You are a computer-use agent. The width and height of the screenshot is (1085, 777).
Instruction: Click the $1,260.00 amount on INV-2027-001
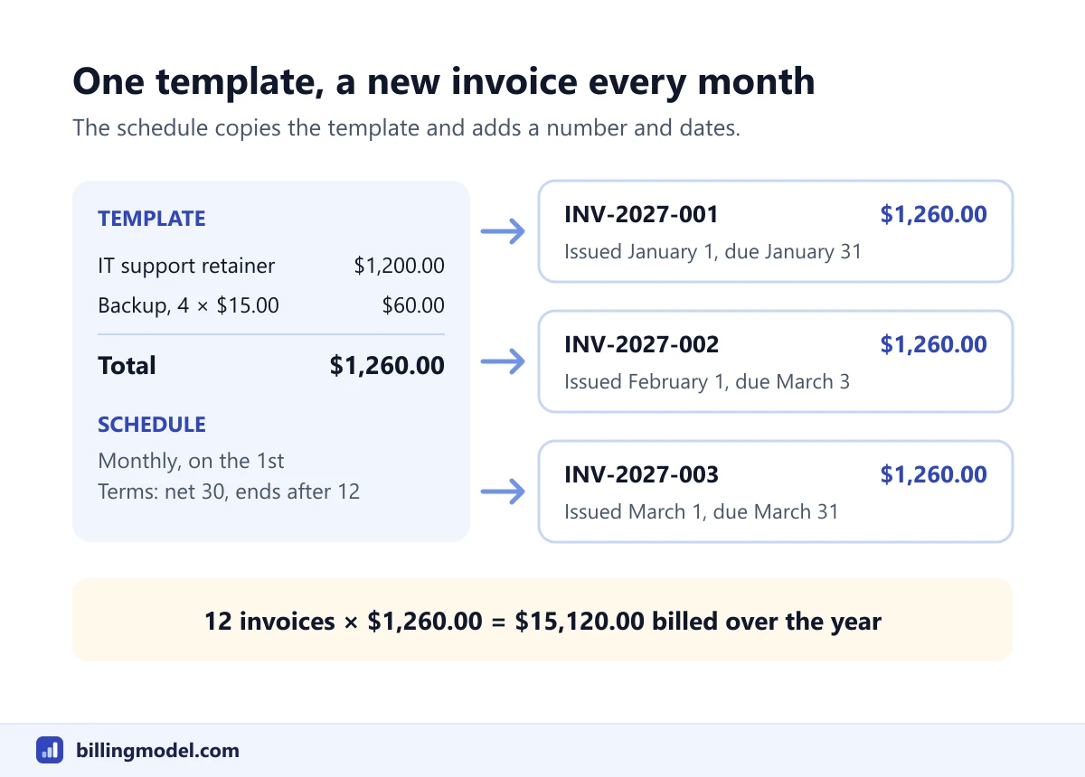pos(934,214)
